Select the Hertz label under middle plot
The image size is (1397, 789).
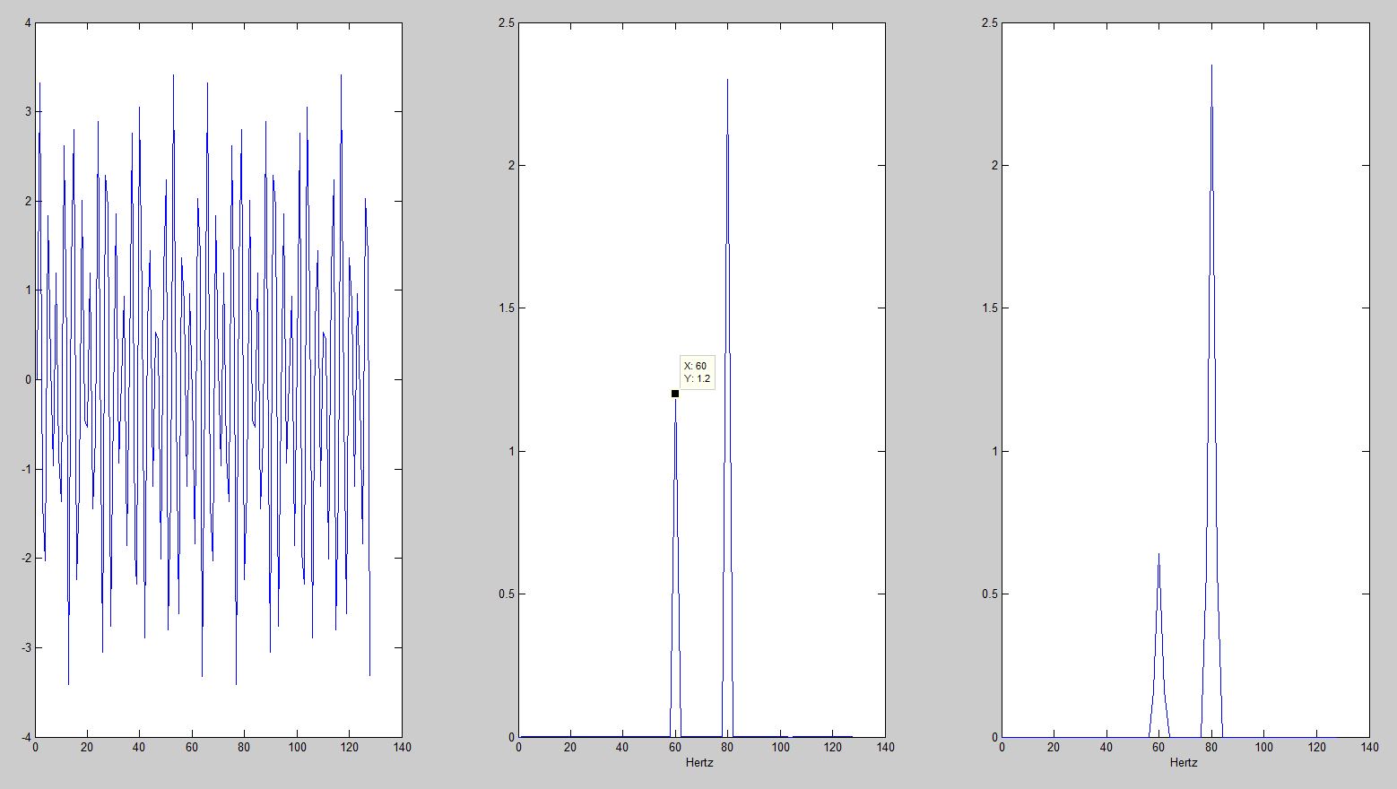[x=699, y=763]
